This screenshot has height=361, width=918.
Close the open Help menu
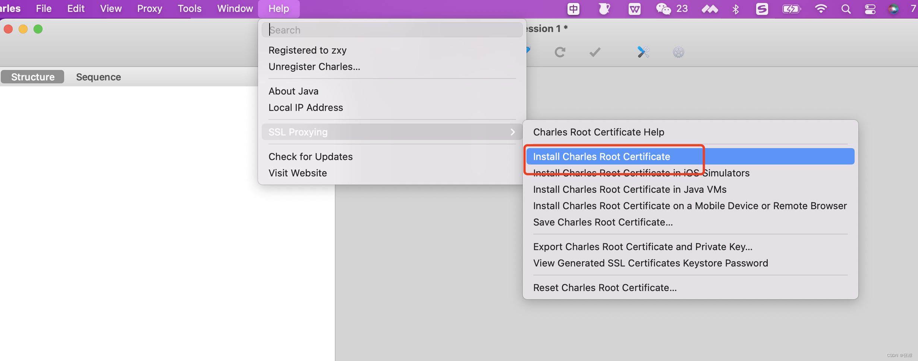click(279, 9)
